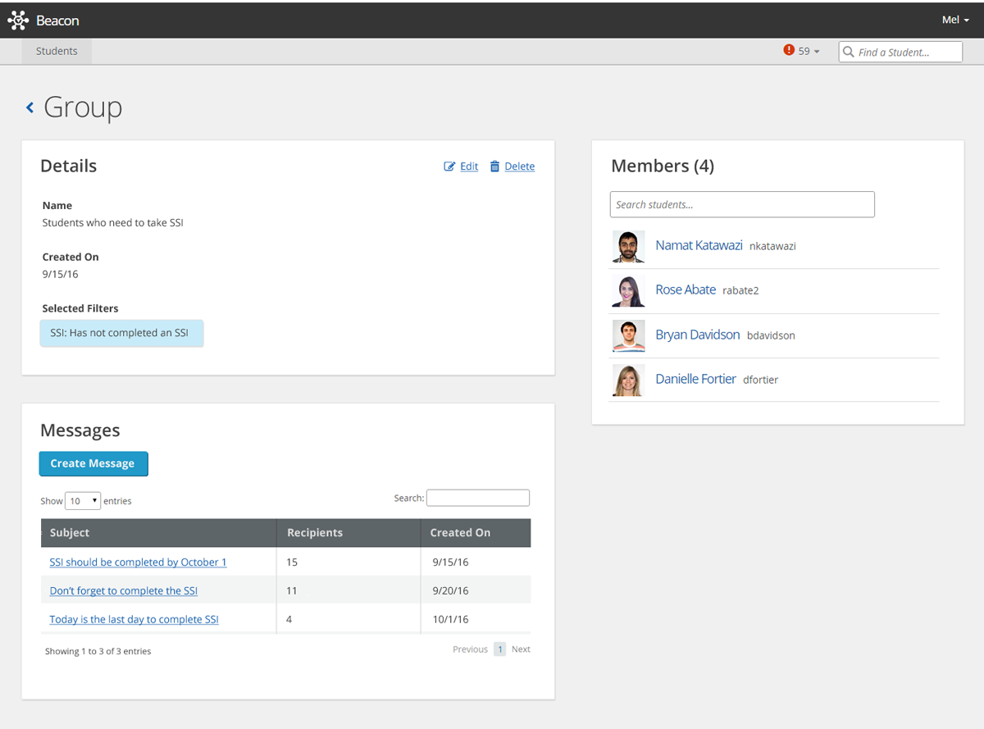Open the Edit pencil icon for group details
Viewport: 984px width, 729px height.
[449, 166]
